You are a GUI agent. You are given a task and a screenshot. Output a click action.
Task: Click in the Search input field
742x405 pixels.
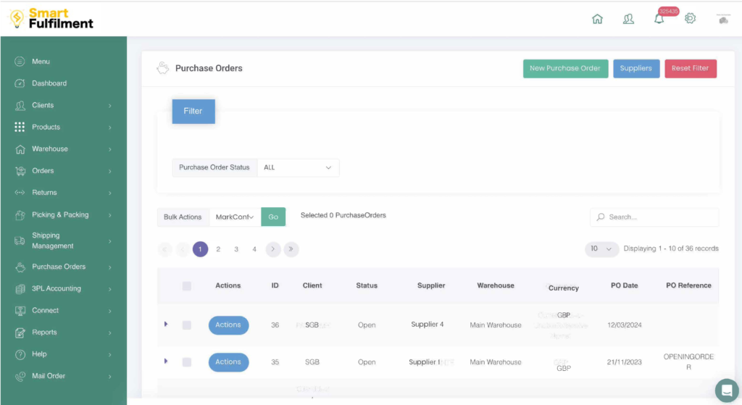tap(659, 217)
